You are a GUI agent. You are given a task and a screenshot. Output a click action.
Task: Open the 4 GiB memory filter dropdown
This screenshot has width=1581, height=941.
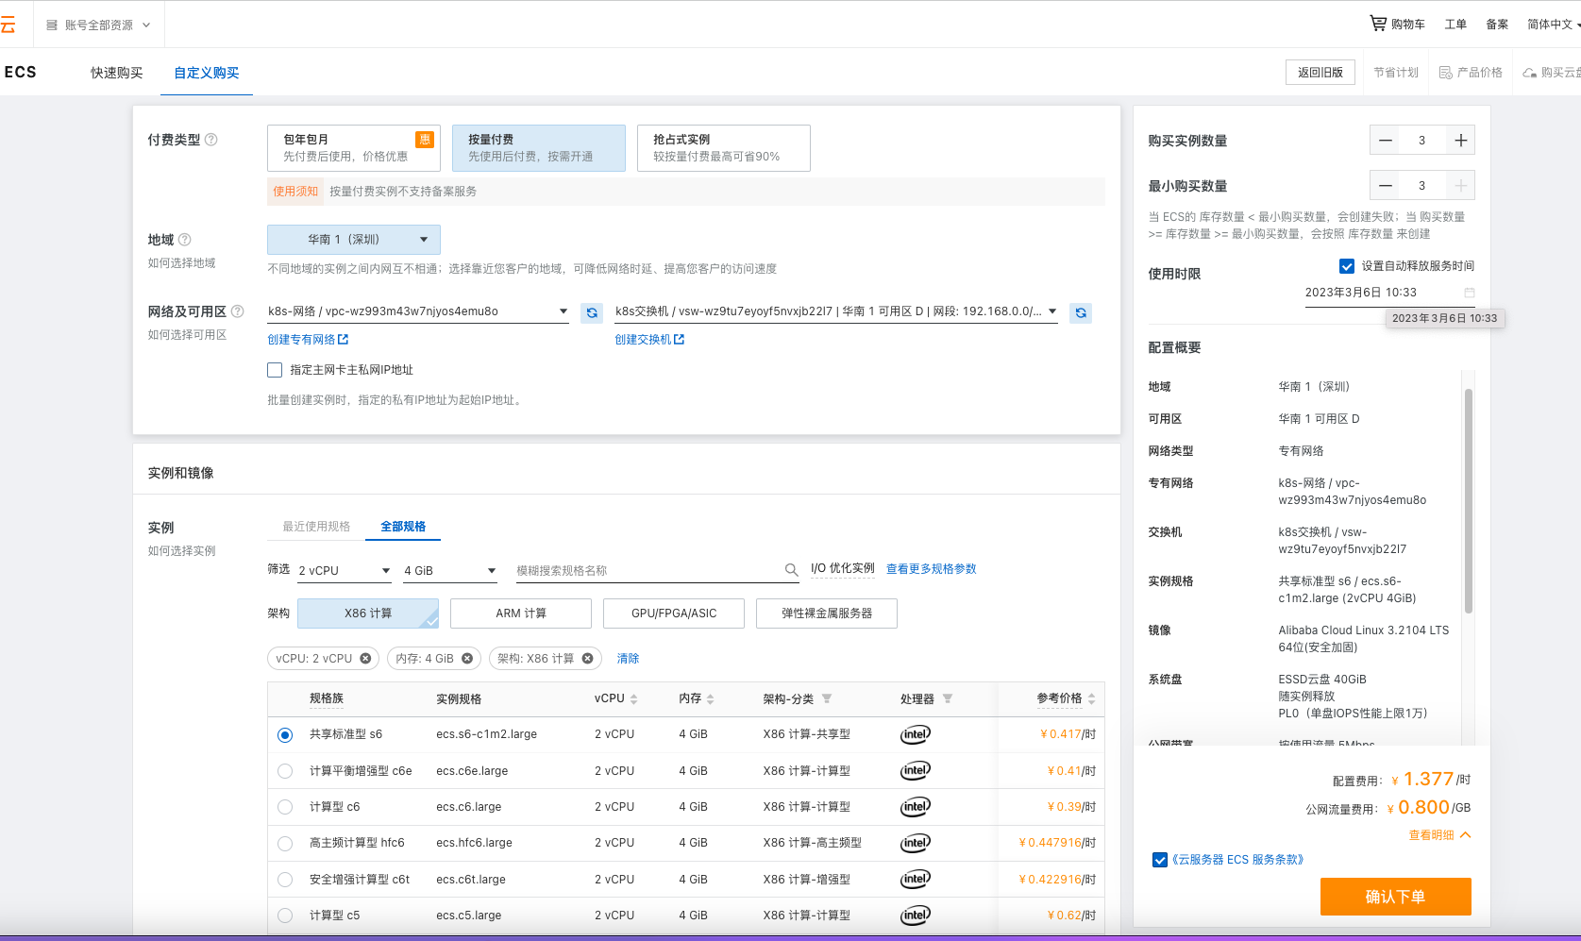[x=450, y=571]
